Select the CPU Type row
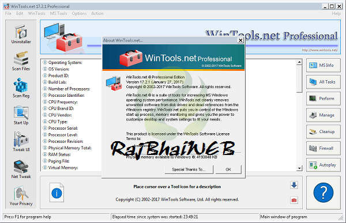346x223 pixels. point(55,122)
